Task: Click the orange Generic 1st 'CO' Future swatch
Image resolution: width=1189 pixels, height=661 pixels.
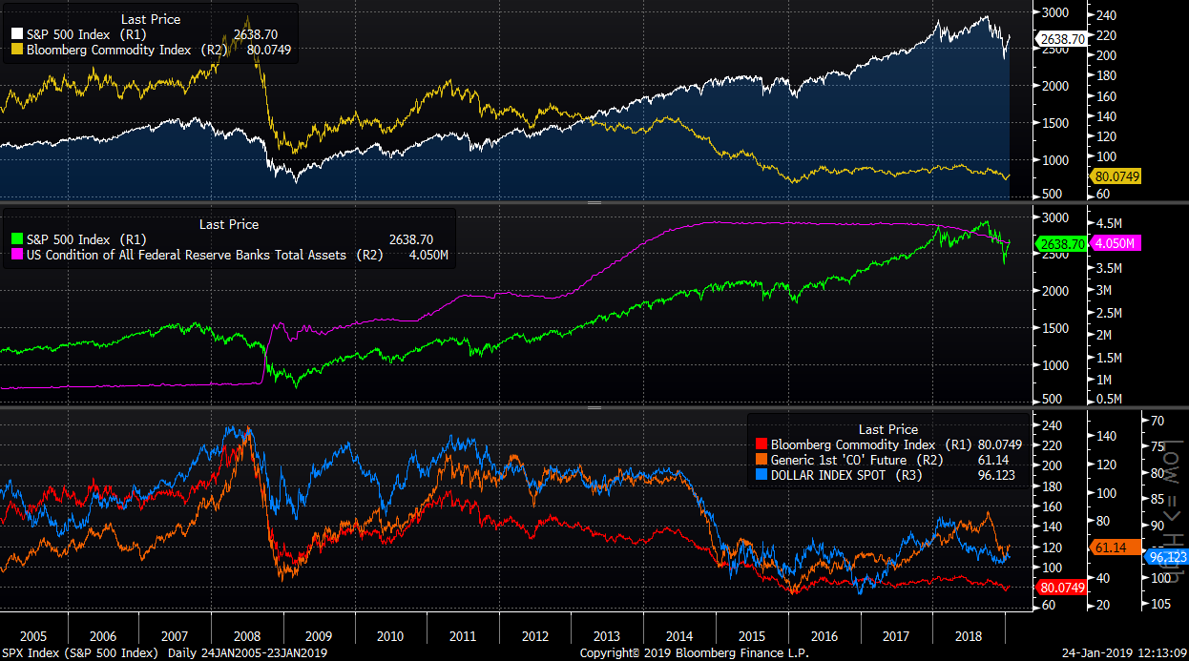Action: click(761, 460)
